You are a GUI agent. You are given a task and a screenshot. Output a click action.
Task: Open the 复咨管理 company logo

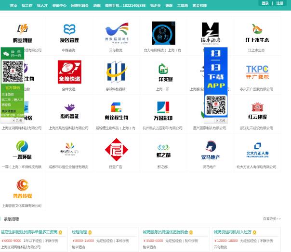[x=69, y=33]
